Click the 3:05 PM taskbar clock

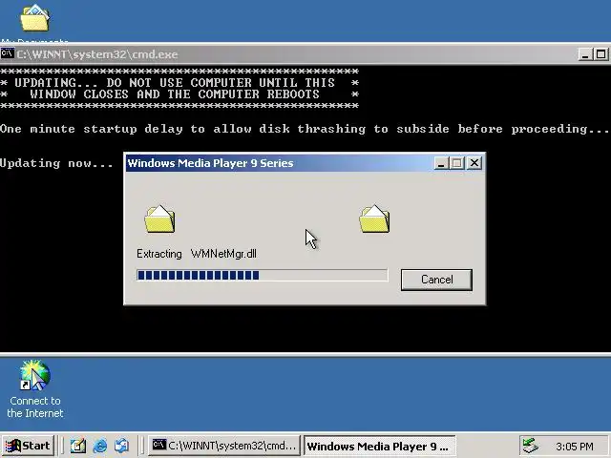click(575, 447)
